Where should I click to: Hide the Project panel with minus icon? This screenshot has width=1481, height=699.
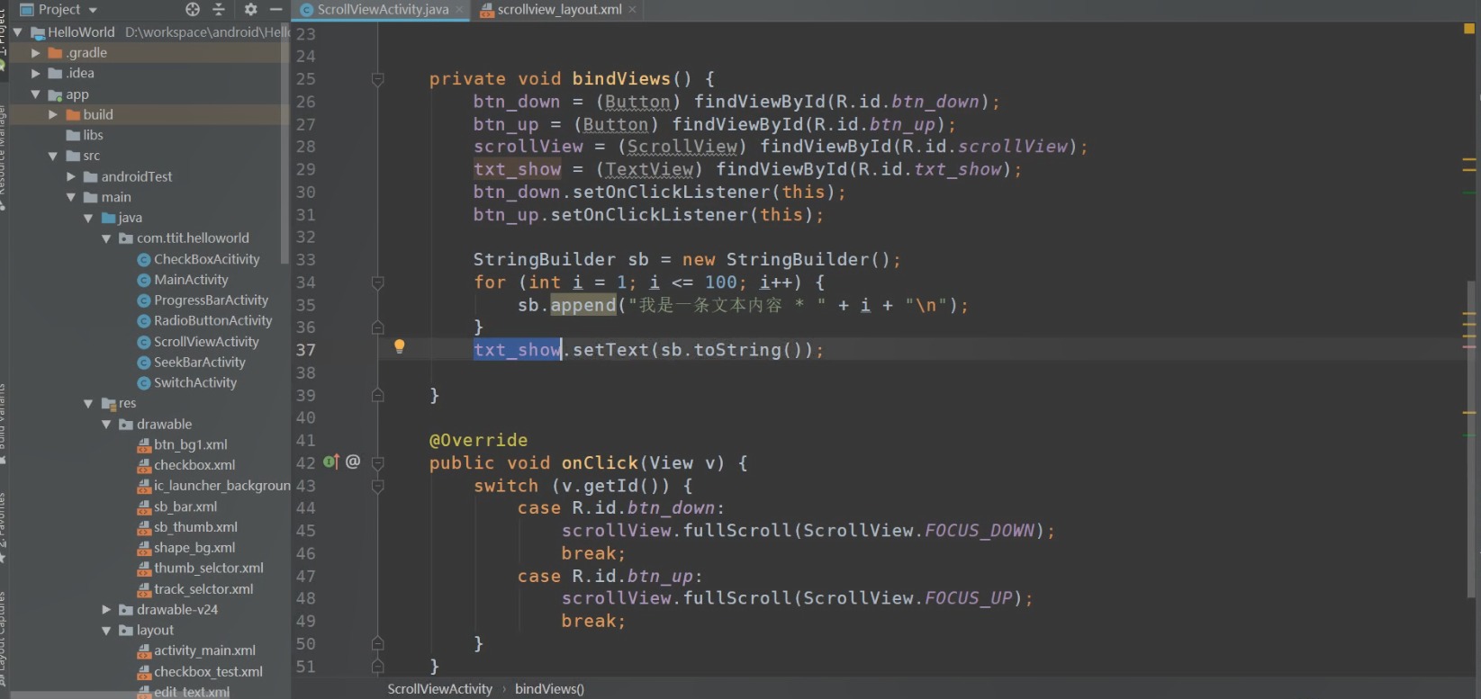click(x=275, y=9)
